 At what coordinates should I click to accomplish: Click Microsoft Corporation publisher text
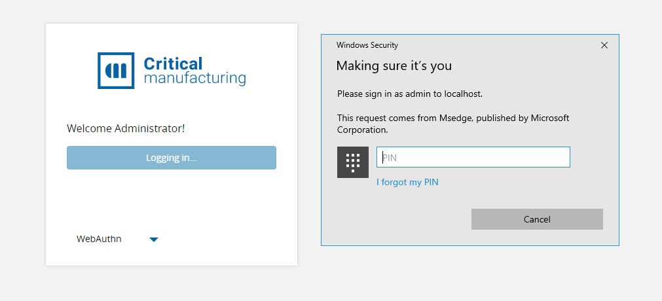[549, 118]
